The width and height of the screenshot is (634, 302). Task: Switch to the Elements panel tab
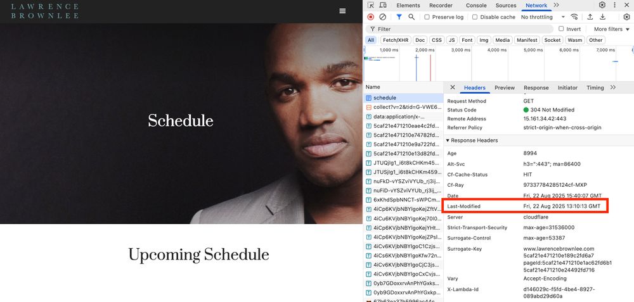click(x=408, y=5)
